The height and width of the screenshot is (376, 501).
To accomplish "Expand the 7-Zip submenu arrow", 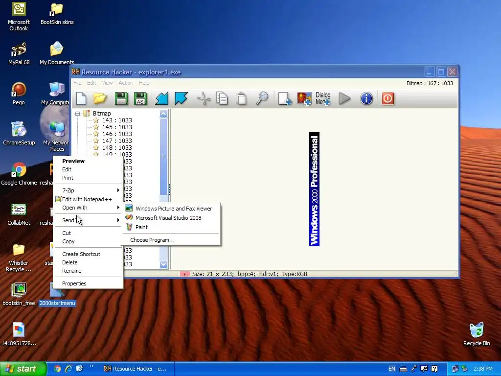I will pyautogui.click(x=118, y=190).
